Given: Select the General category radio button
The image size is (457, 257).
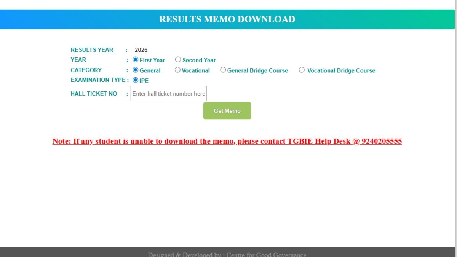Looking at the screenshot, I should click(x=135, y=70).
